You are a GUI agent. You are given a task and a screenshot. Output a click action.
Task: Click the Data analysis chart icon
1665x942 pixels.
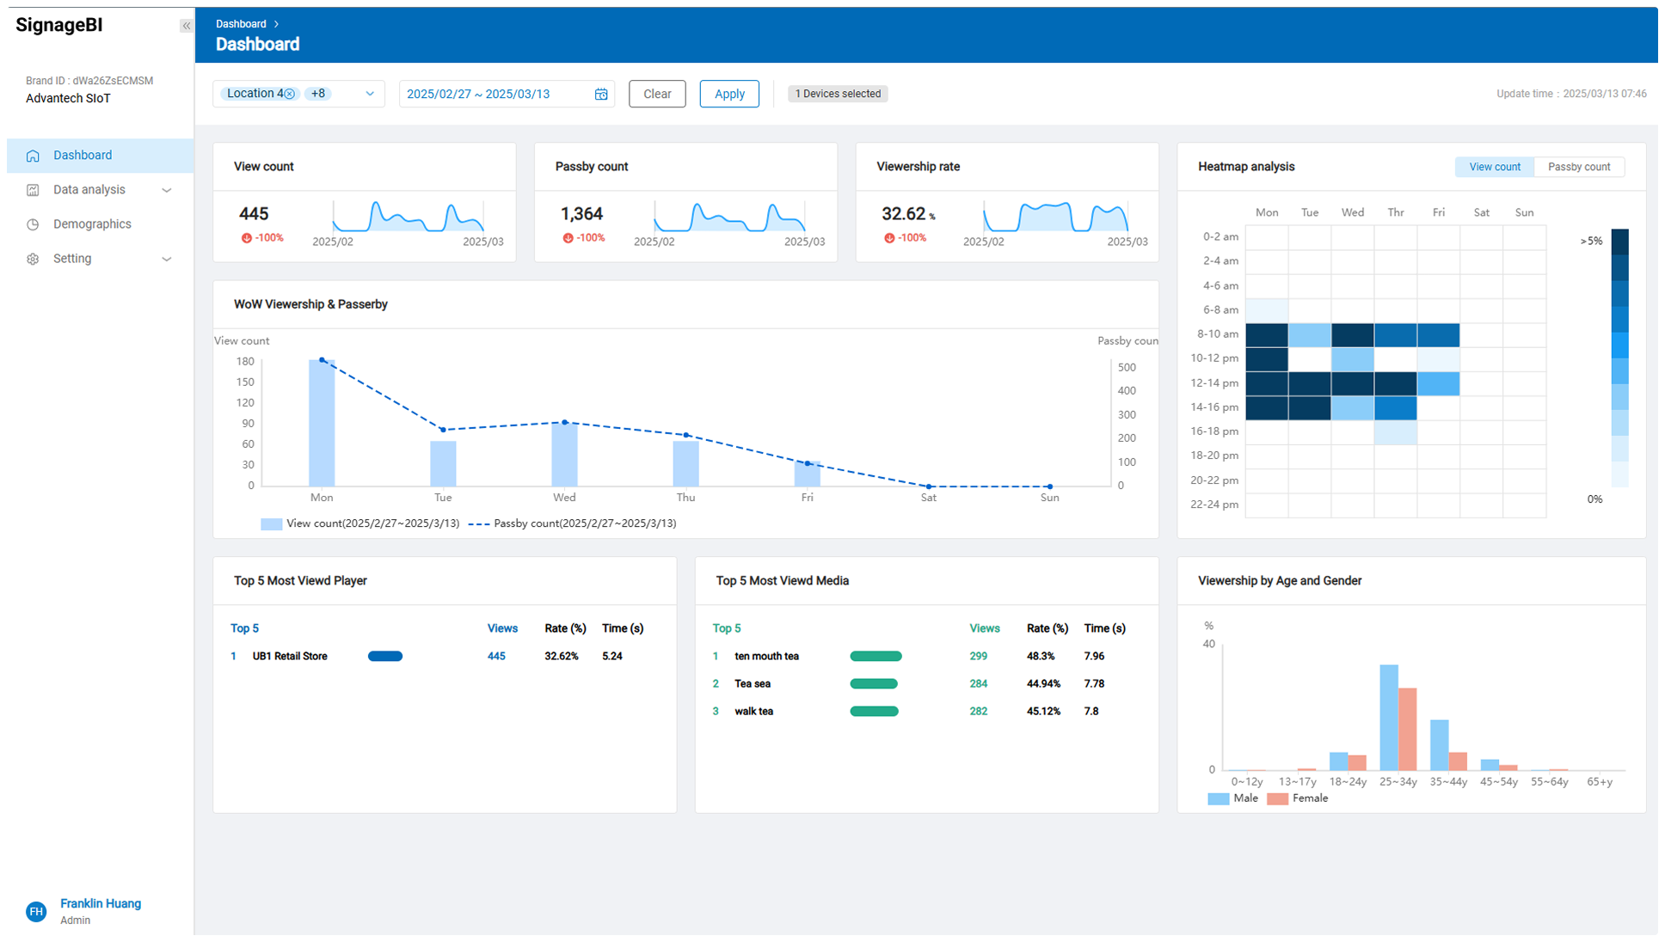click(x=33, y=190)
